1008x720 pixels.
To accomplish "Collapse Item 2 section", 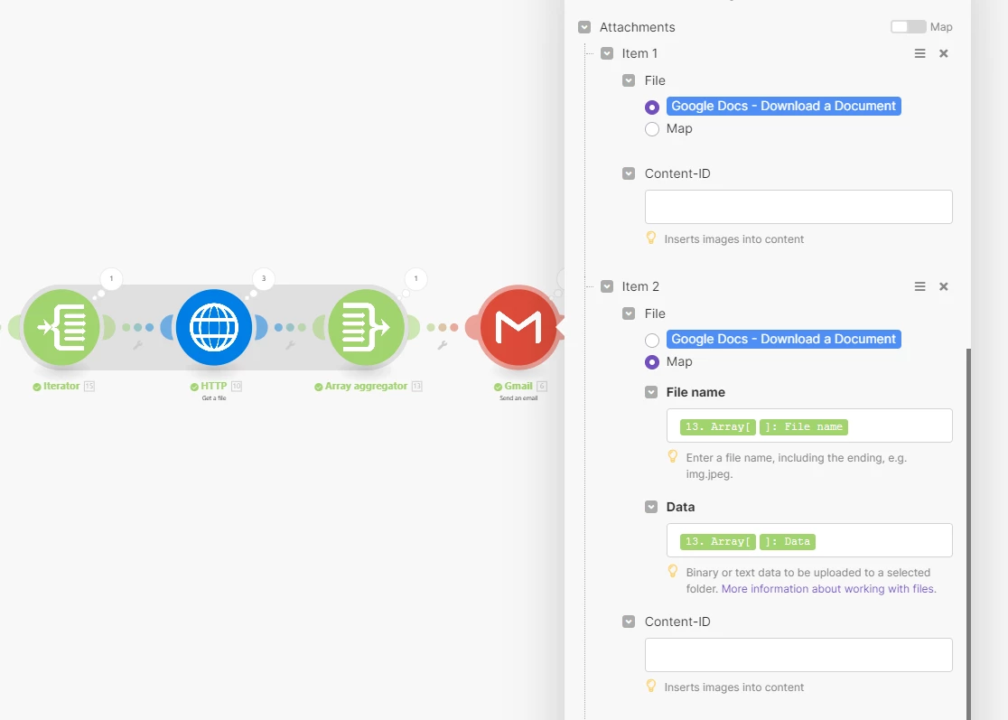I will point(607,286).
